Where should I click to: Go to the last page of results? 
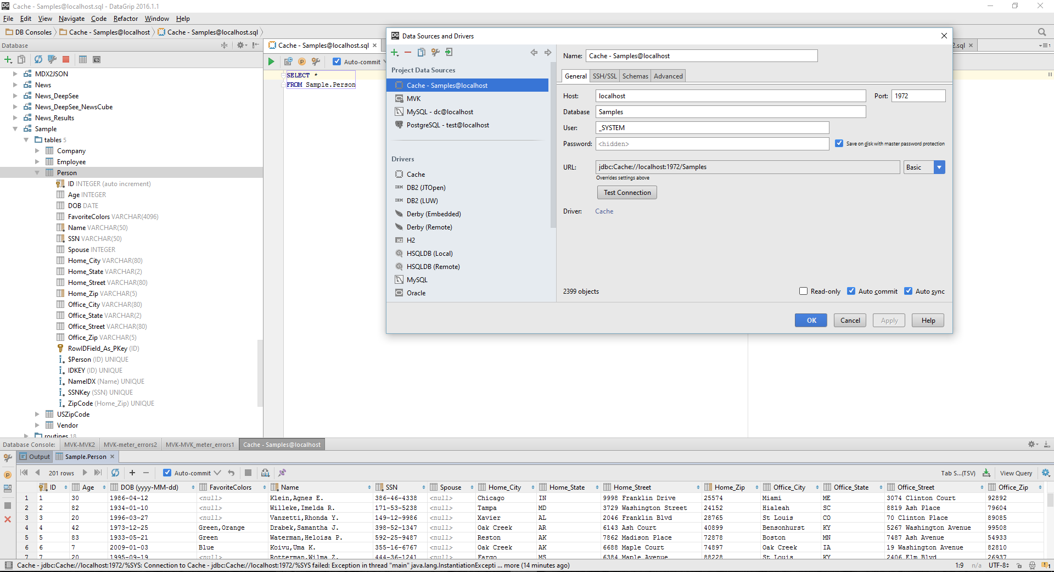(98, 473)
